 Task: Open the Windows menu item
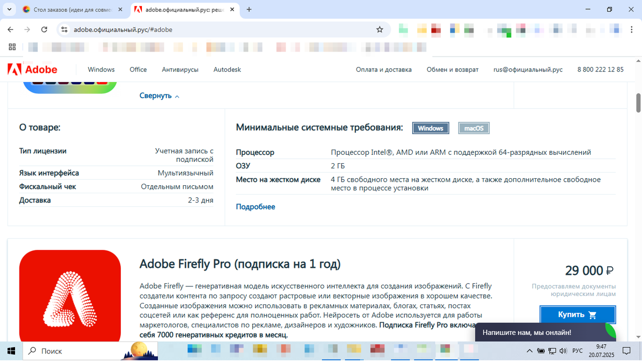tap(101, 70)
